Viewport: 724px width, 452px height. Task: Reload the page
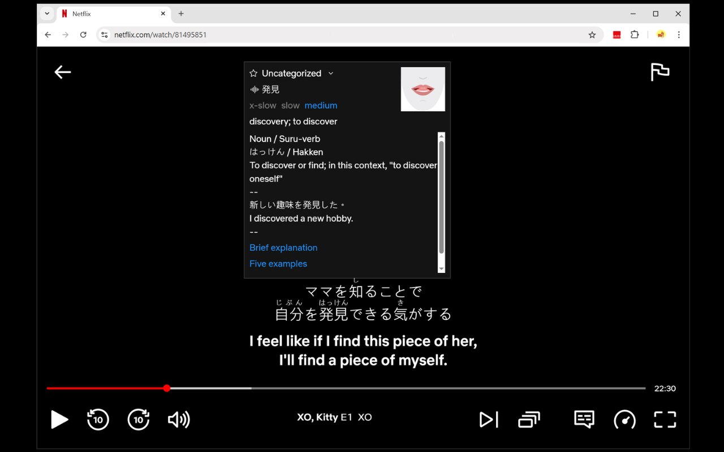[x=83, y=34]
